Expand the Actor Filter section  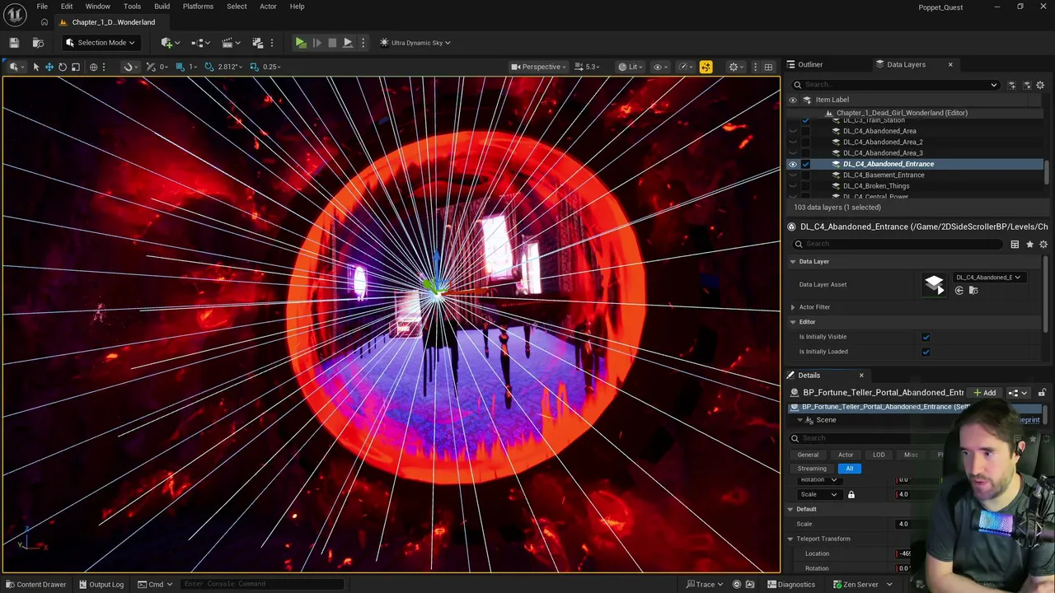pos(793,307)
